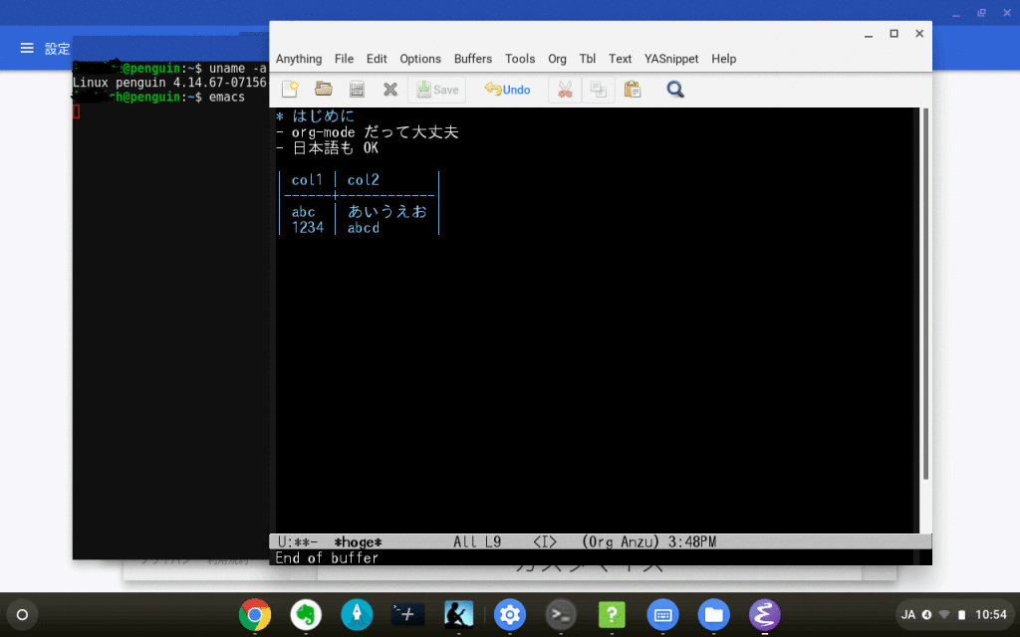Image resolution: width=1020 pixels, height=637 pixels.
Task: Expand the Tbl menu
Action: pos(588,59)
